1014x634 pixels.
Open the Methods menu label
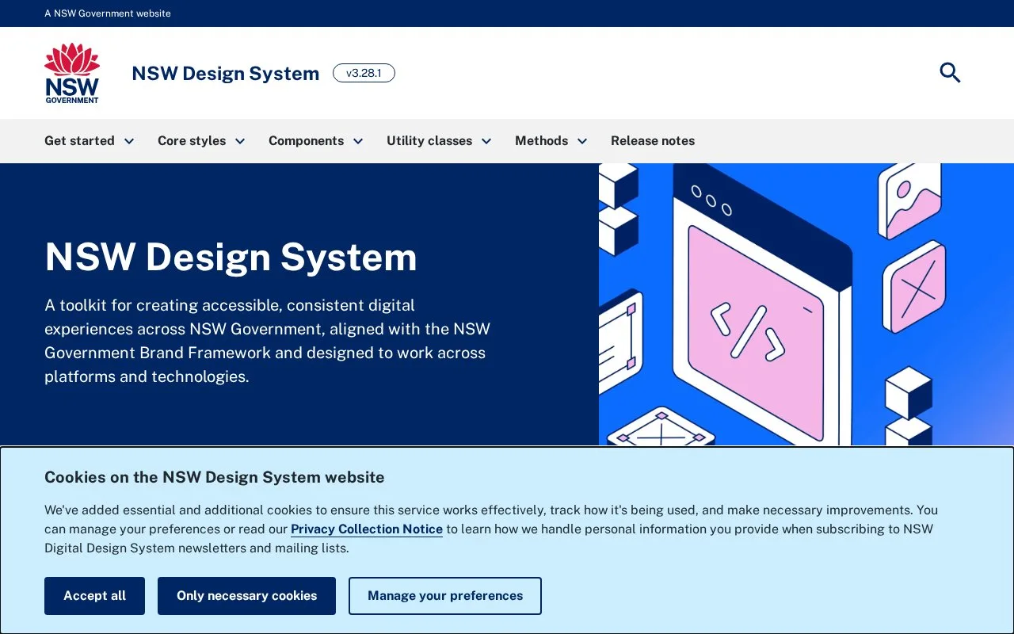coord(541,141)
